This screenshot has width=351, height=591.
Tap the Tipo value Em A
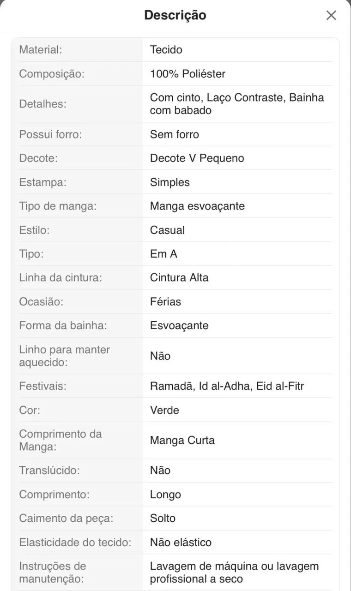pos(163,254)
